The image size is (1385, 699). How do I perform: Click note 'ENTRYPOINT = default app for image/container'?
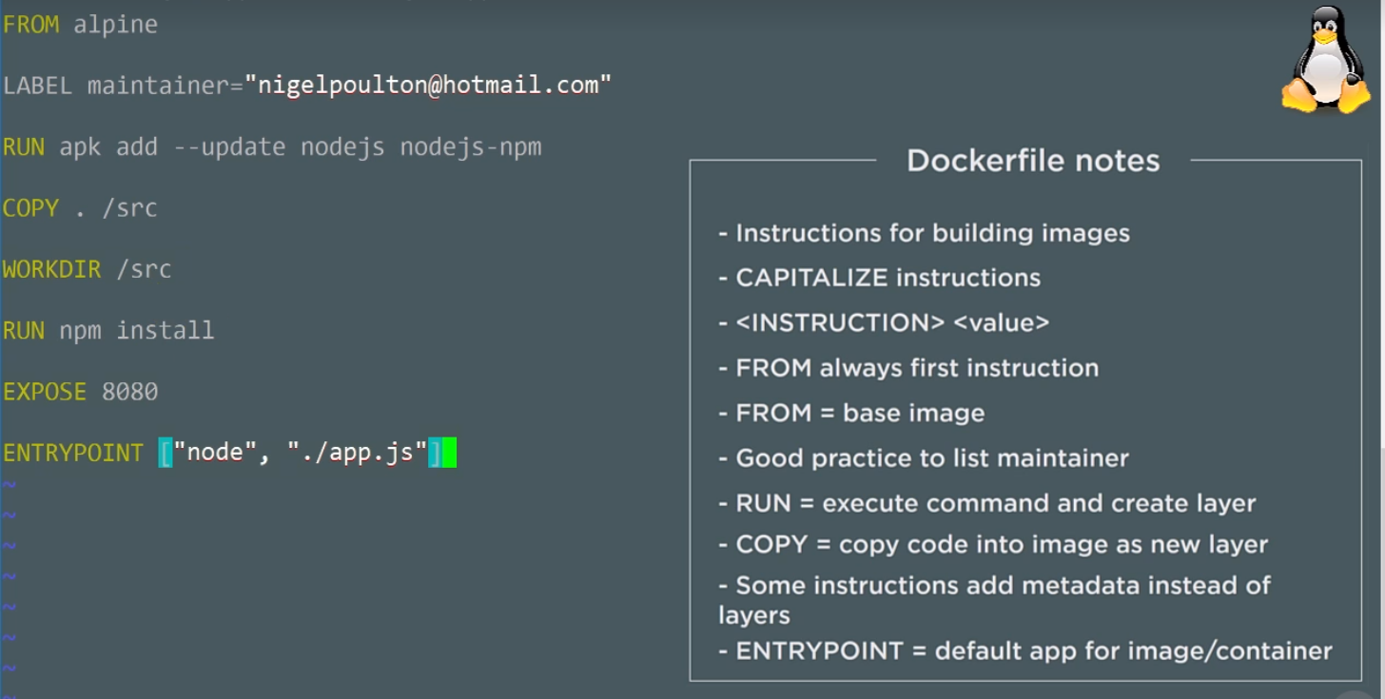tap(1025, 651)
